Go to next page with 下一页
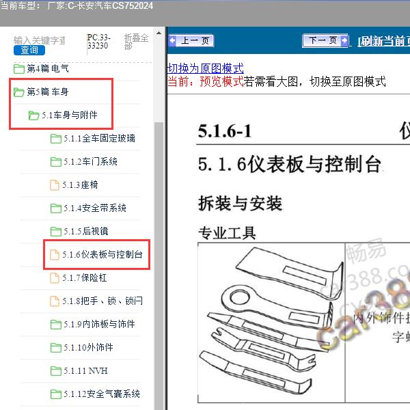Viewport: 410px width, 410px height. click(325, 40)
